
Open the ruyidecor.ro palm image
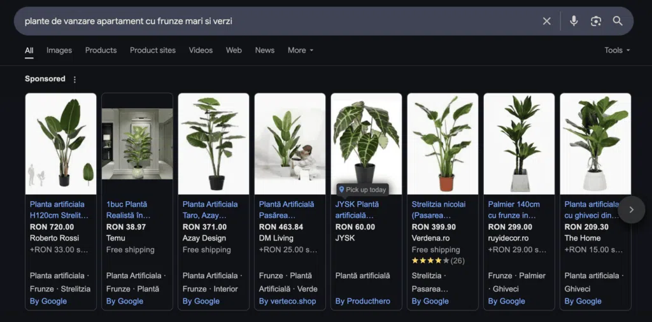(x=519, y=144)
